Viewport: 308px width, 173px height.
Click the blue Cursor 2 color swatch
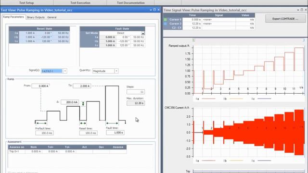[165, 24]
